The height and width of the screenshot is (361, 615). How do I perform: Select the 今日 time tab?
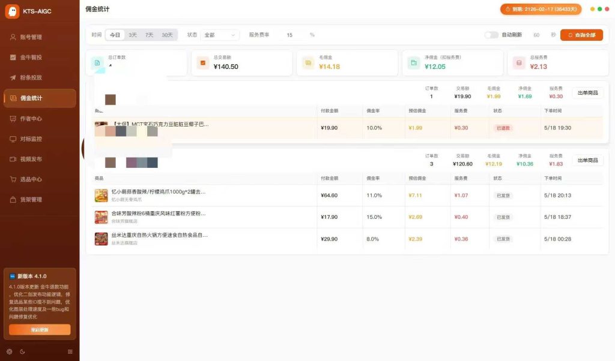(115, 35)
